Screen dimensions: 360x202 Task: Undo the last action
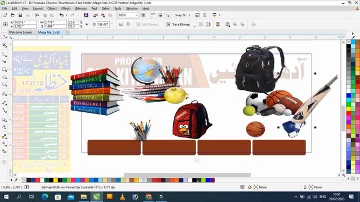61,15
